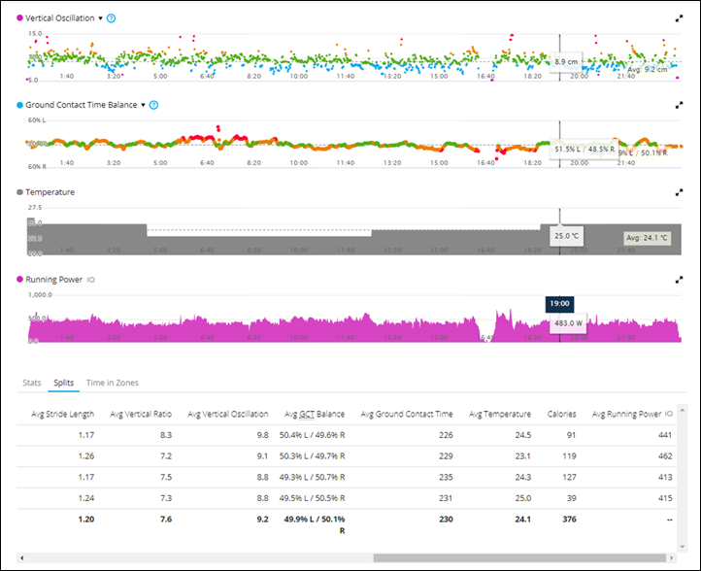Click the 25.0 °C temperature tooltip
This screenshot has height=571, width=701.
pyautogui.click(x=566, y=236)
